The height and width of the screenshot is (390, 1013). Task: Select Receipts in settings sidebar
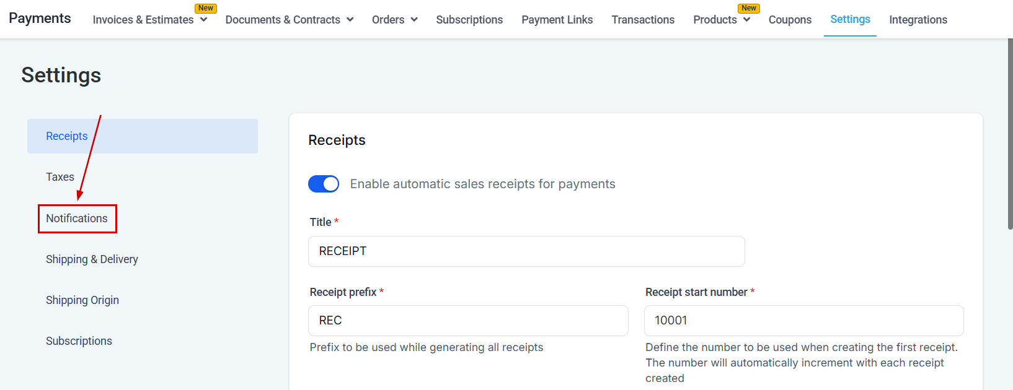click(67, 136)
